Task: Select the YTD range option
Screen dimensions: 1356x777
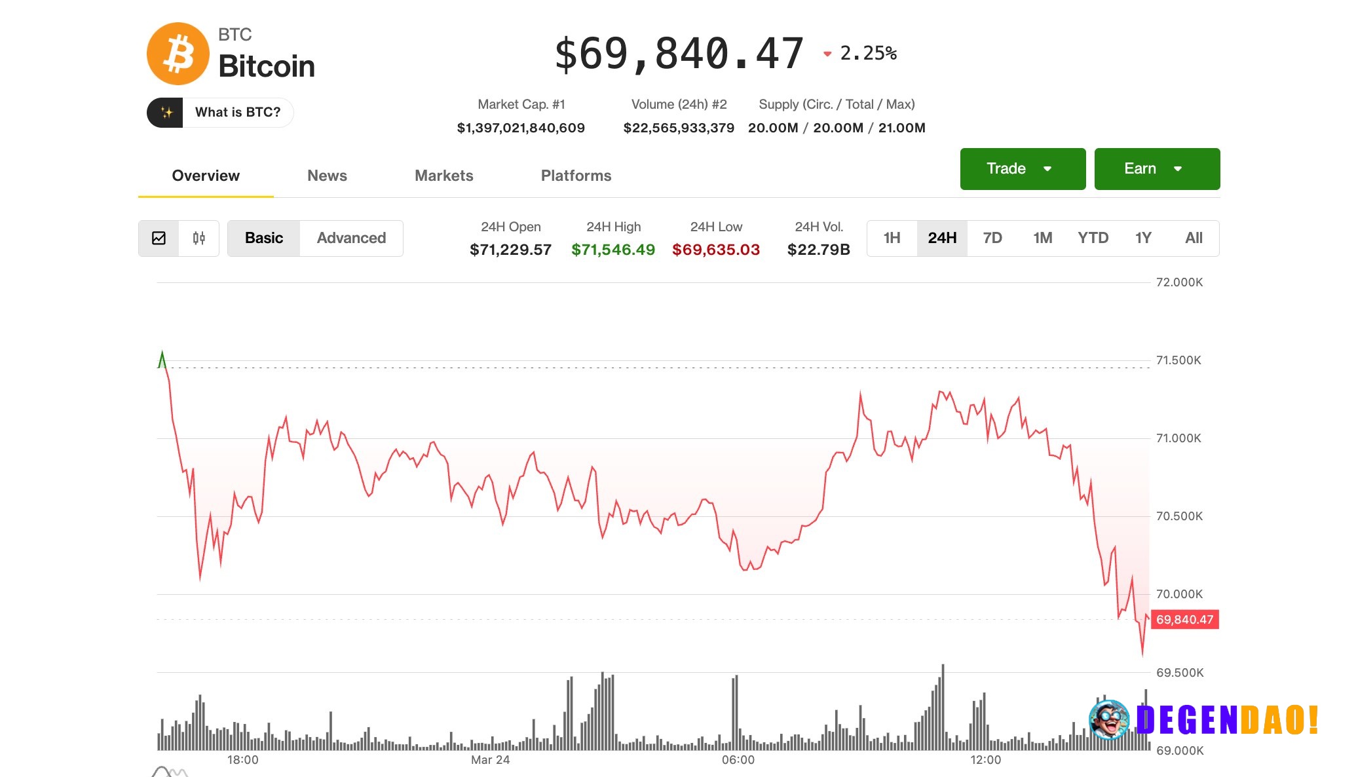Action: 1093,238
